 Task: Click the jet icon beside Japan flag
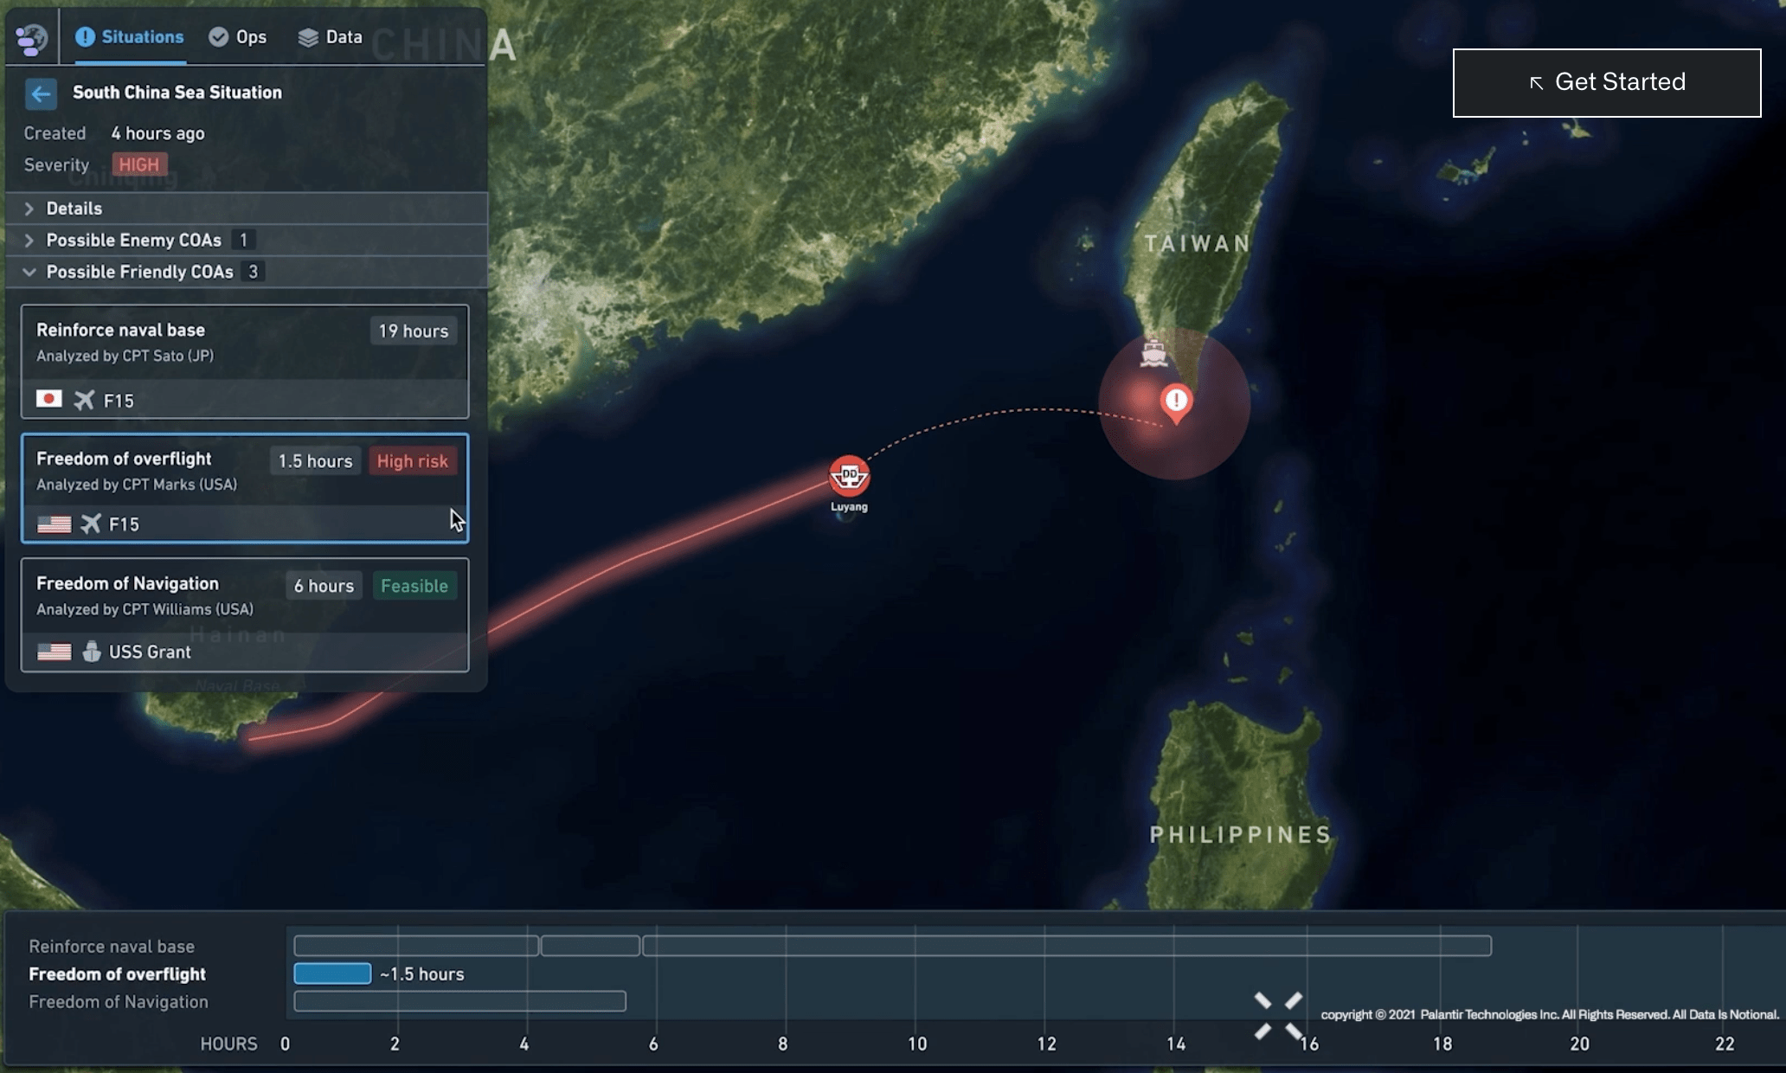point(84,400)
